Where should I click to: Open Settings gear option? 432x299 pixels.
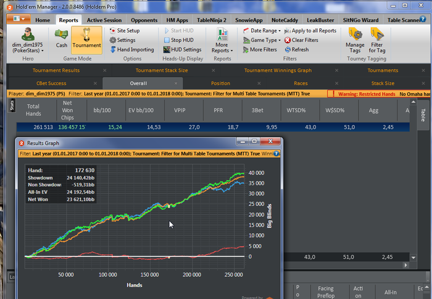[123, 40]
